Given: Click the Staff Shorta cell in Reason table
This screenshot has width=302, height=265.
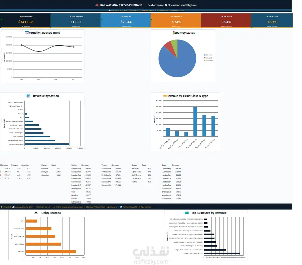Looking at the screenshot, I should pos(136,175).
